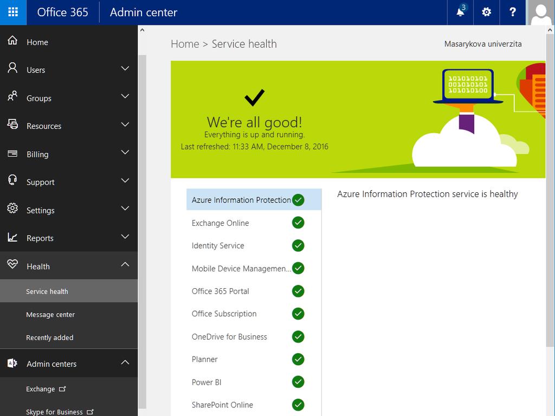
Task: Click the Support headset icon
Action: [12, 180]
